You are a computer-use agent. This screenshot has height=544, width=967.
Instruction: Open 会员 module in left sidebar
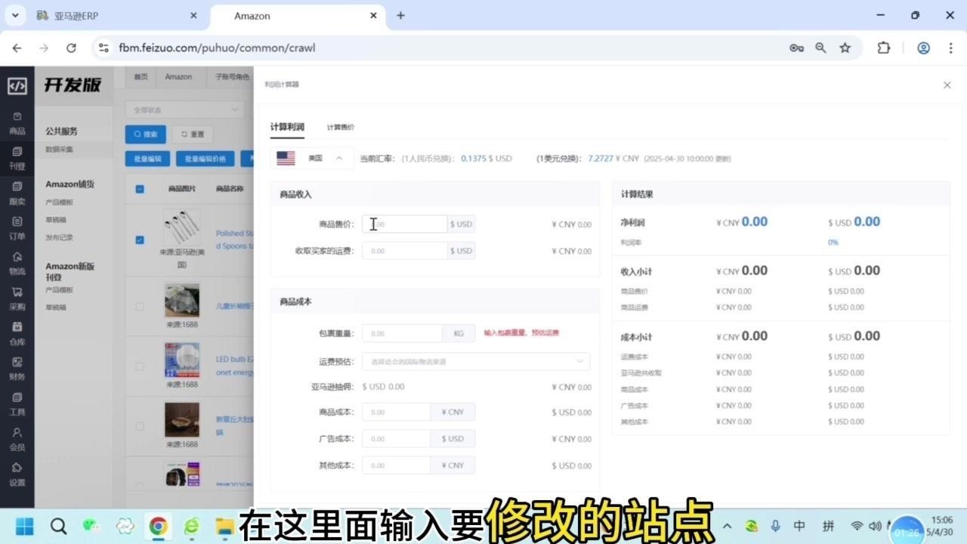tap(17, 440)
